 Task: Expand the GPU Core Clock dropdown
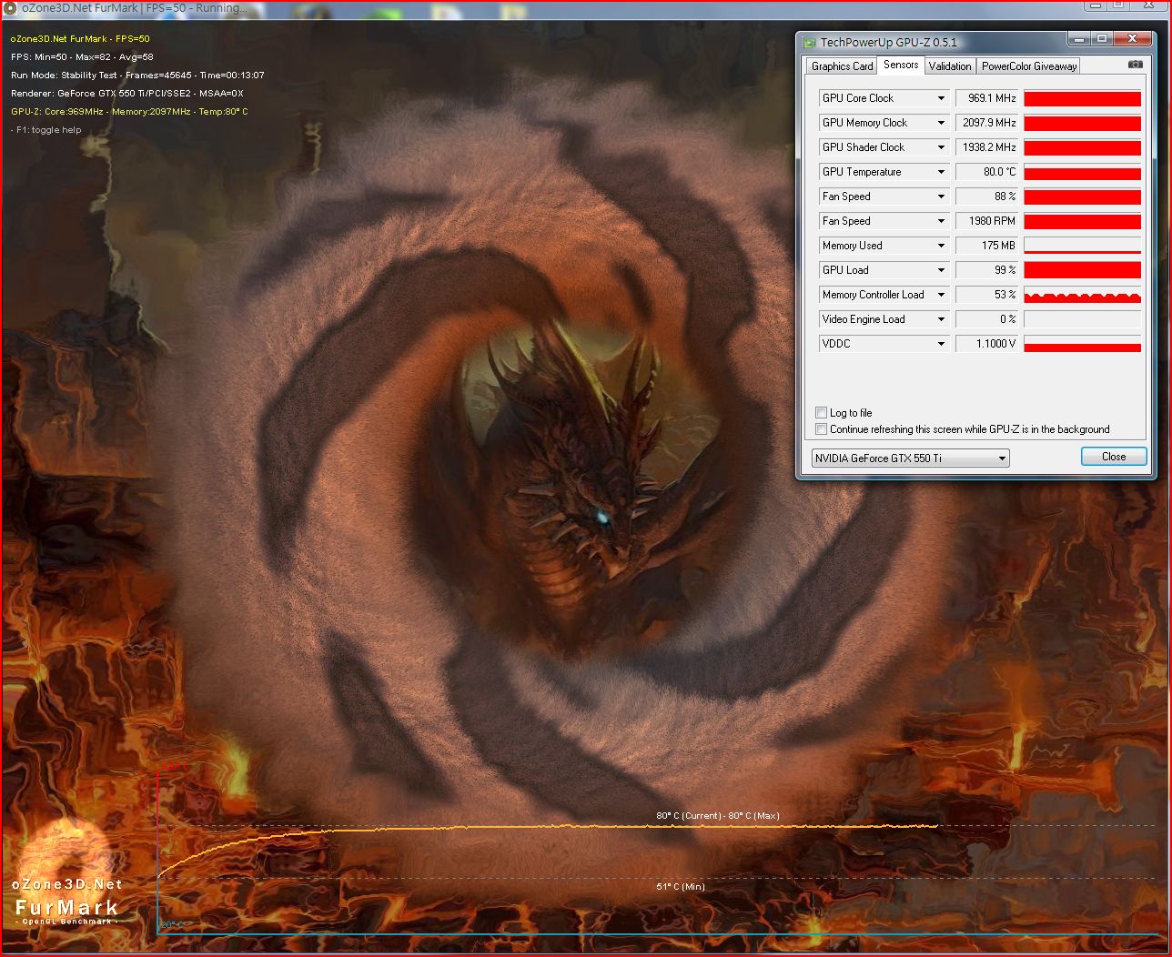tap(941, 98)
